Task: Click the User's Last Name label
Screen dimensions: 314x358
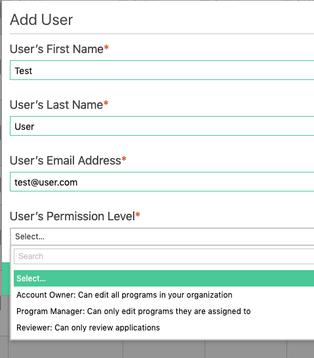Action: [56, 104]
